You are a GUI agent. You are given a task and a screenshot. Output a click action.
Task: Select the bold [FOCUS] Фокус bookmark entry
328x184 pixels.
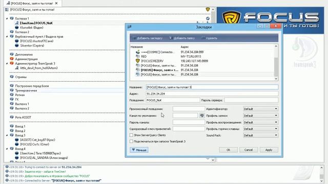tap(159, 70)
